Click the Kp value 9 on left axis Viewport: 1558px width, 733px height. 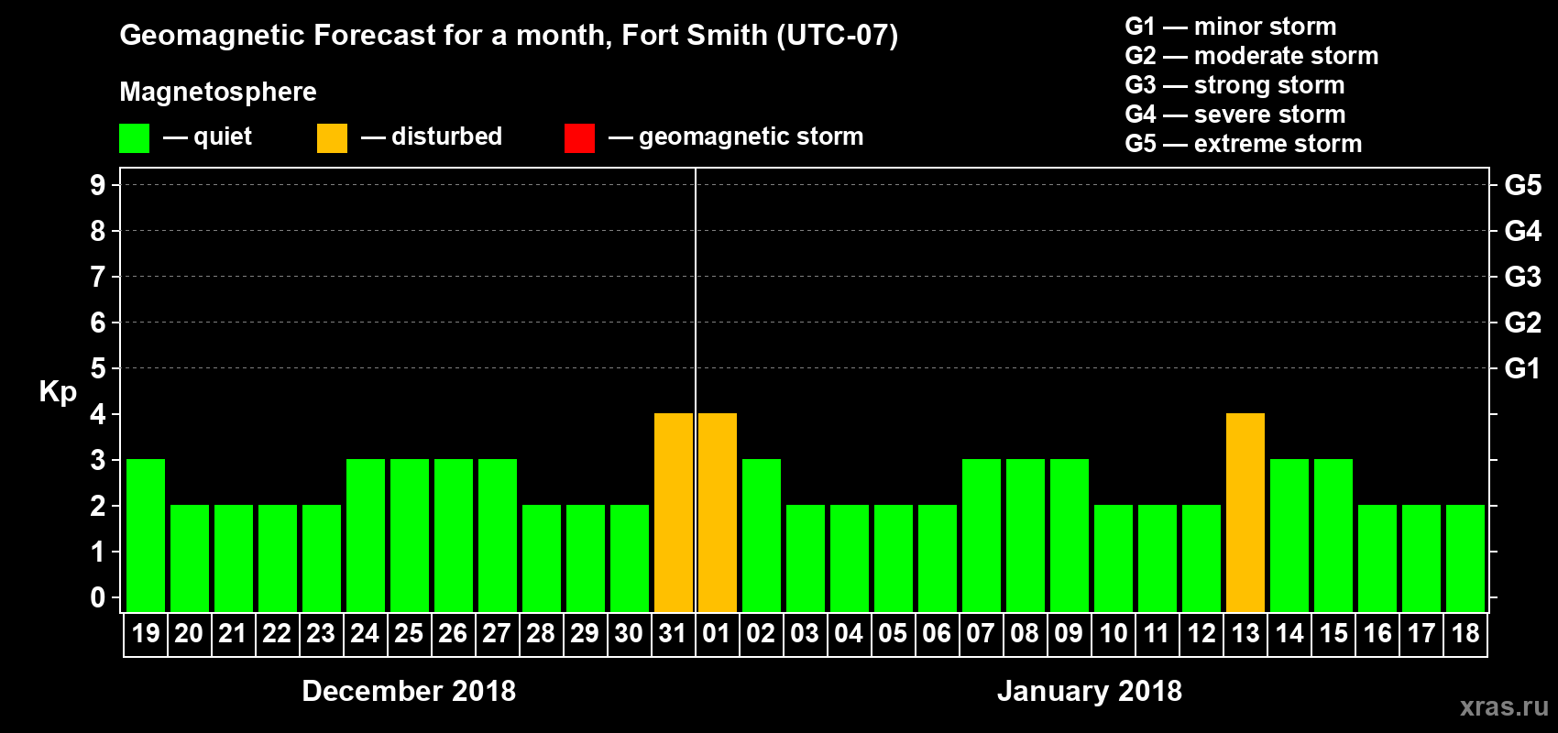point(98,185)
